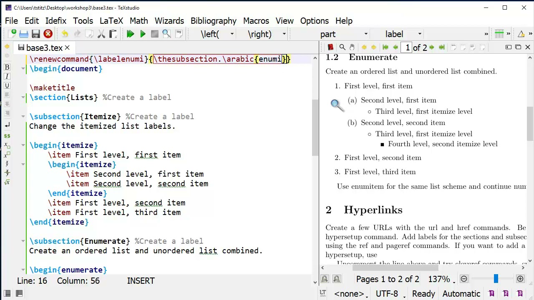The width and height of the screenshot is (534, 300).
Task: Insert italic formatting from side toolbar
Action: point(7,76)
